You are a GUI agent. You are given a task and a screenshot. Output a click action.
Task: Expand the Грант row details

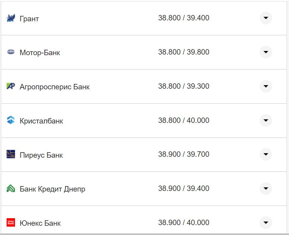(x=266, y=18)
